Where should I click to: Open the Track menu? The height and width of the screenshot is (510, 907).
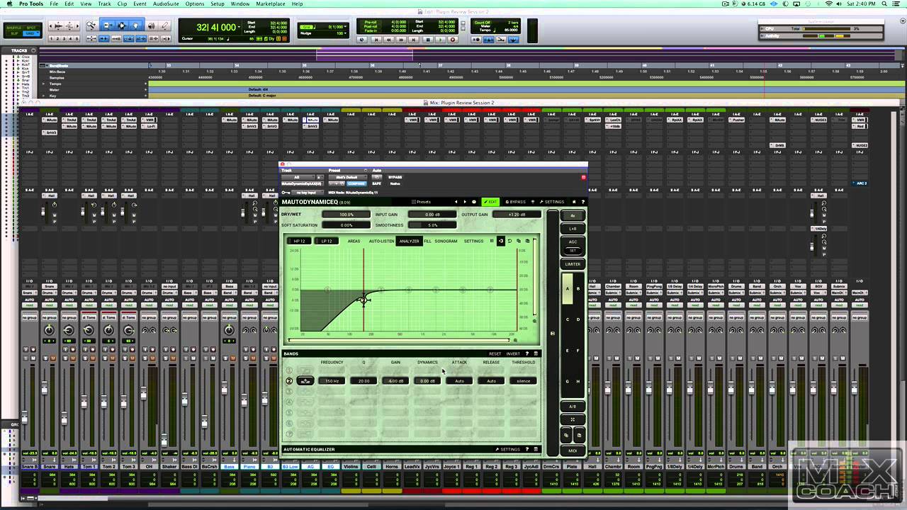pyautogui.click(x=104, y=4)
